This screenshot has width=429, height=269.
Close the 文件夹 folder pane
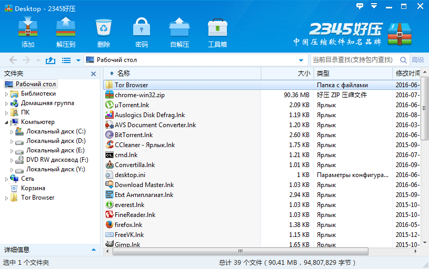tap(93, 74)
